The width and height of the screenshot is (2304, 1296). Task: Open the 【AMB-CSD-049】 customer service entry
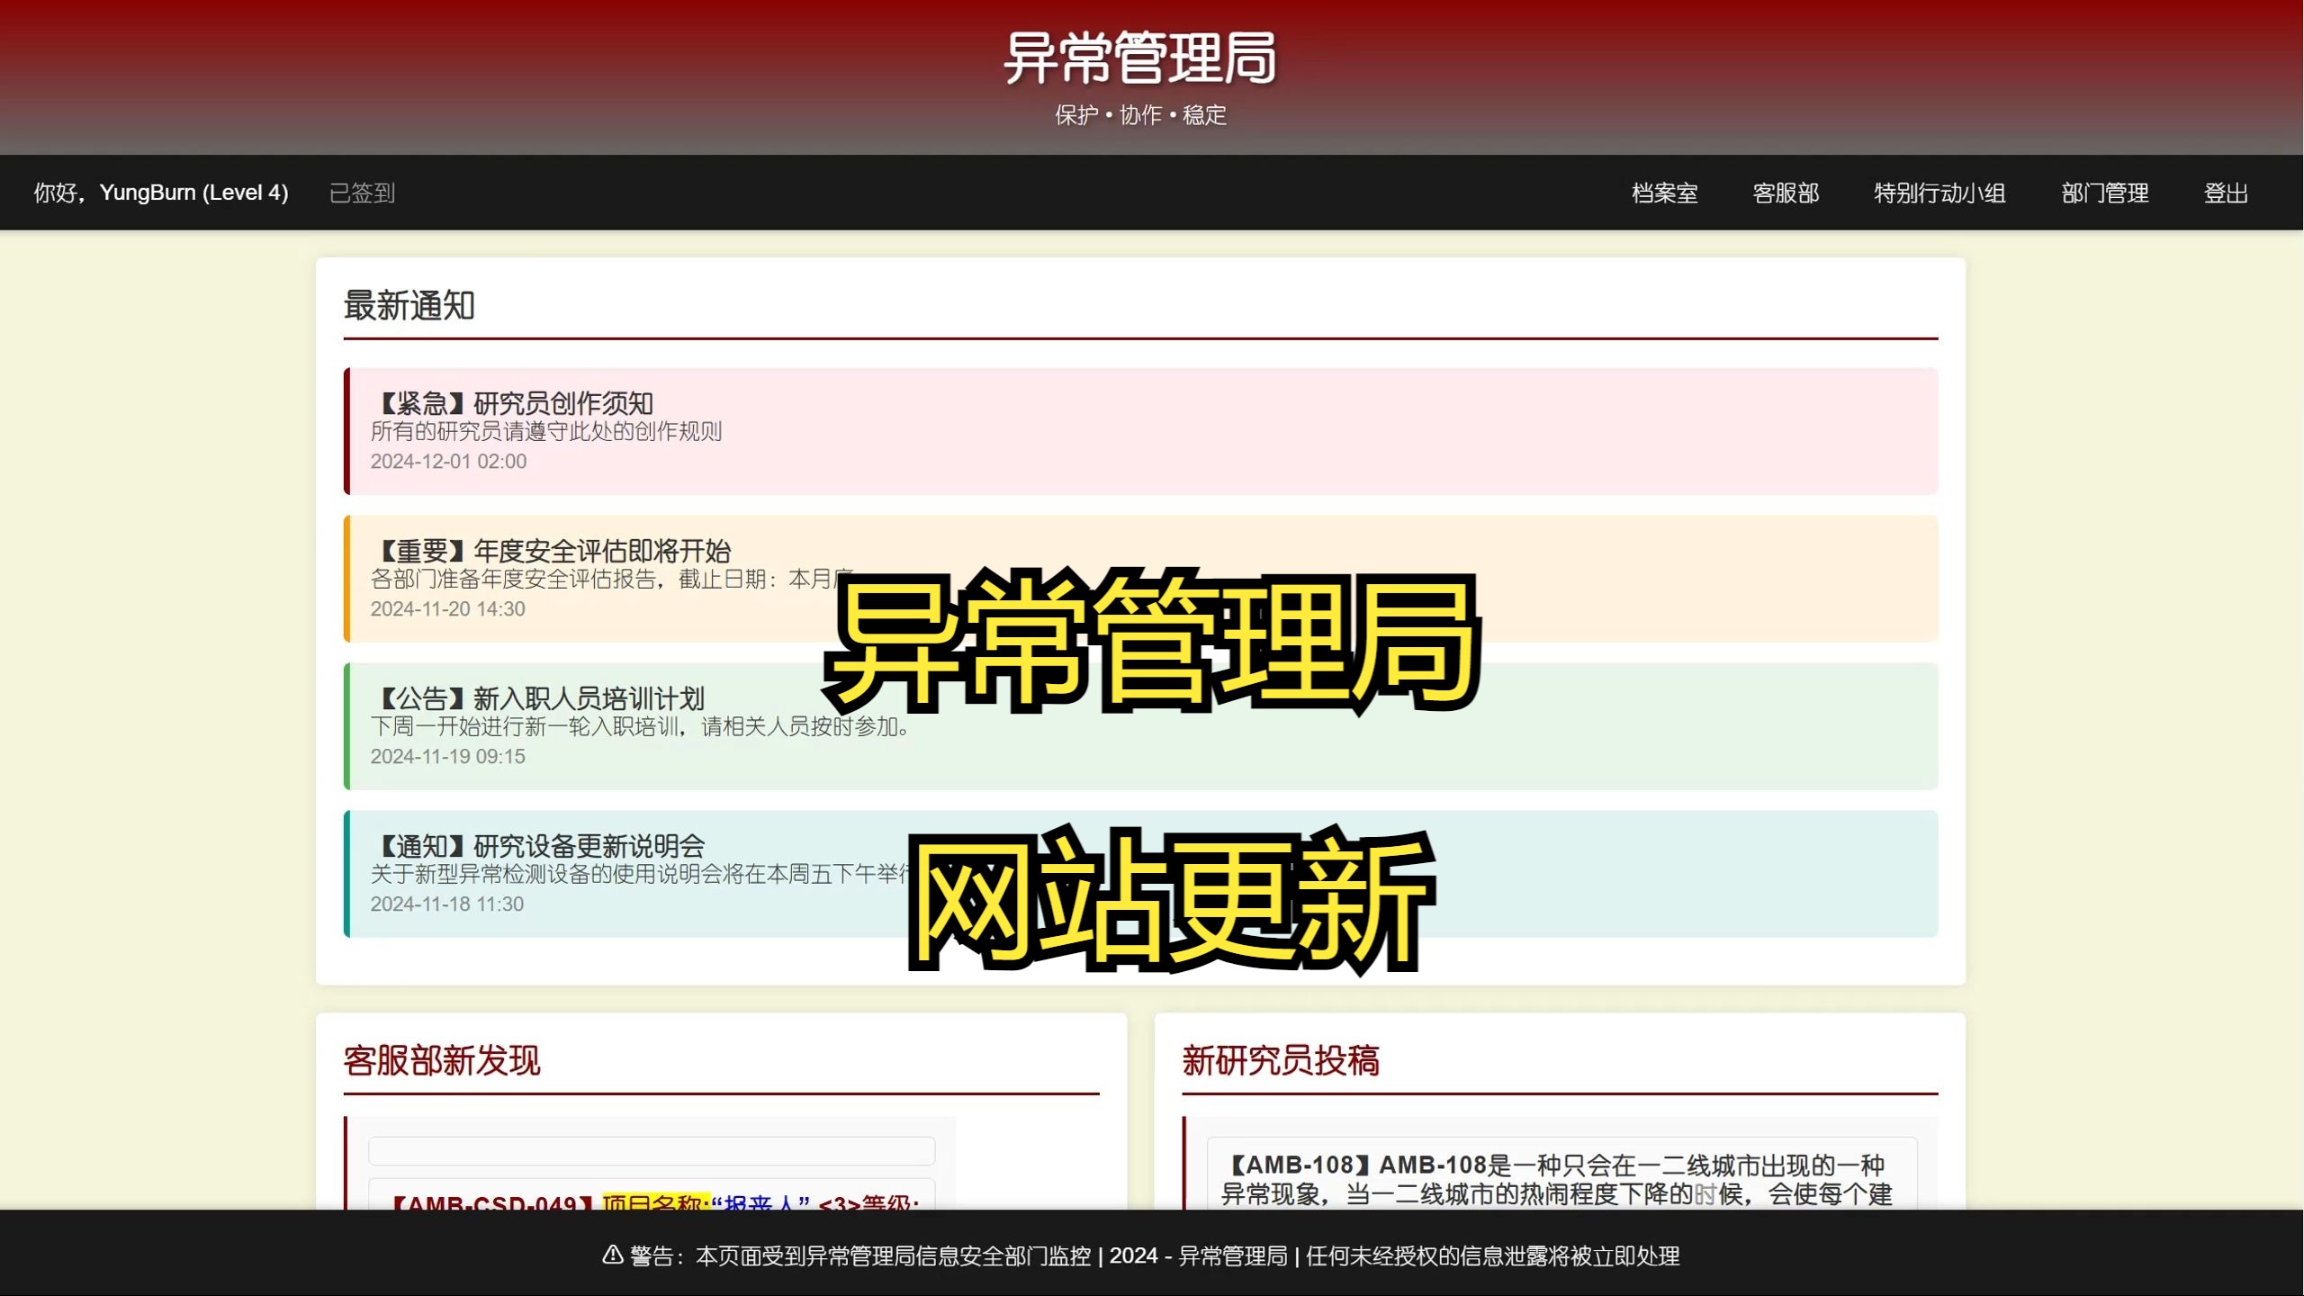652,1193
